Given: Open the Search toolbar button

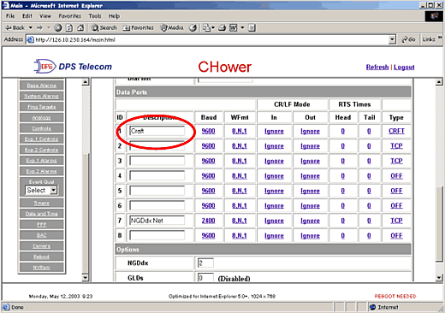Looking at the screenshot, I should click(x=104, y=27).
